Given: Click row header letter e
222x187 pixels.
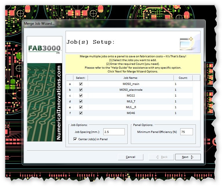Looking at the screenshot, I should pyautogui.click(x=70, y=107).
